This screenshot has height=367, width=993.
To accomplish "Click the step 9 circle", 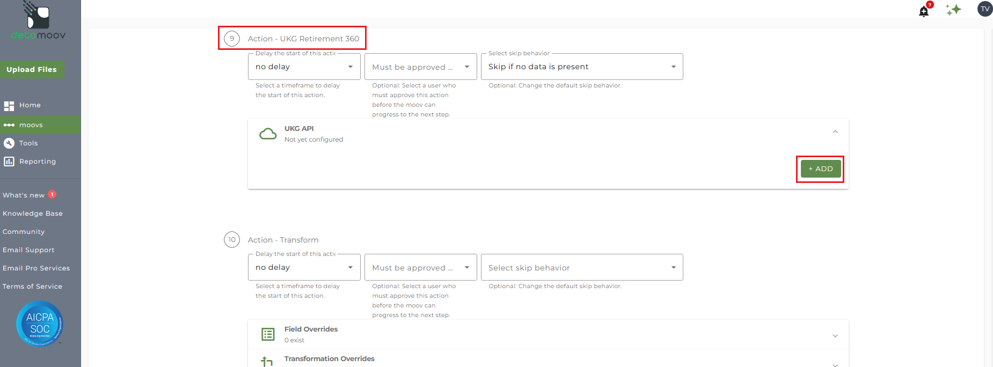I will (232, 39).
